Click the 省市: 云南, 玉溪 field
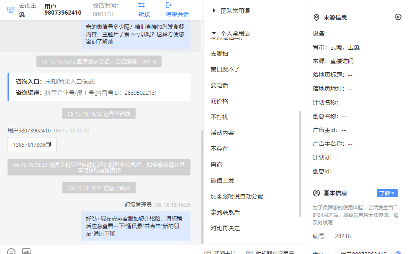Screen dimensions: 409x254 336,47
